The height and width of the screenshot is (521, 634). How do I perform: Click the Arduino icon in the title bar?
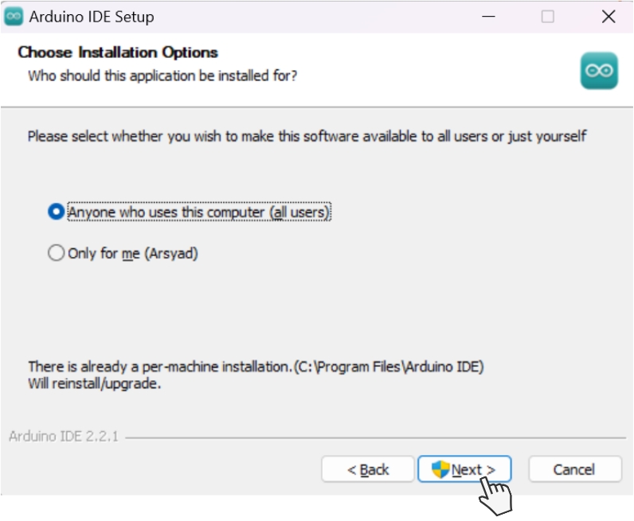14,16
